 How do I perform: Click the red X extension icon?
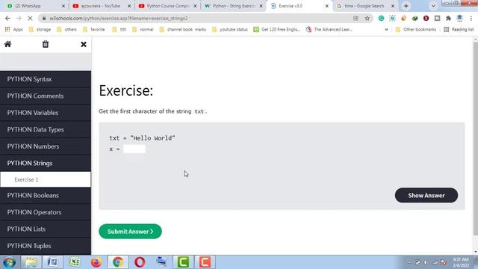tap(426, 18)
